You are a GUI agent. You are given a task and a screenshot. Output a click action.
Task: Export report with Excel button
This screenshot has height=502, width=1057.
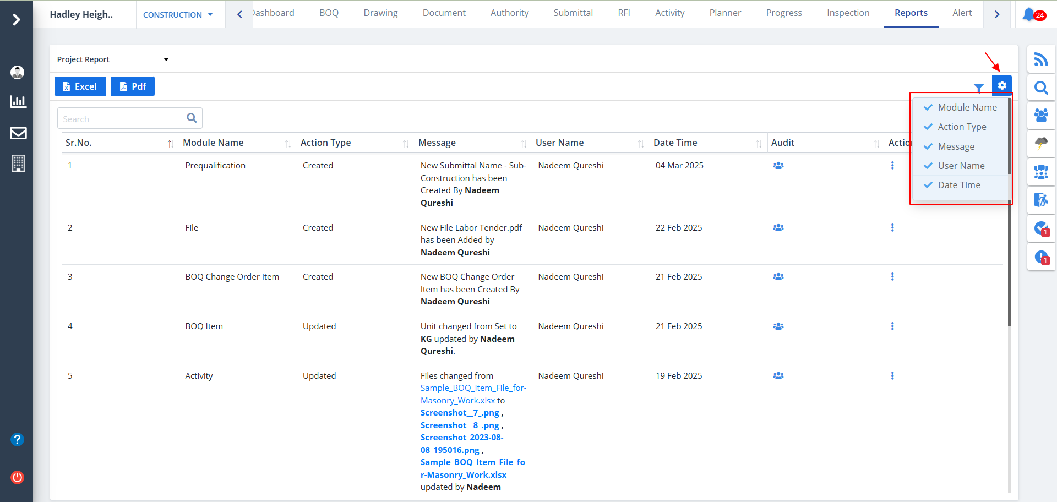pos(80,86)
